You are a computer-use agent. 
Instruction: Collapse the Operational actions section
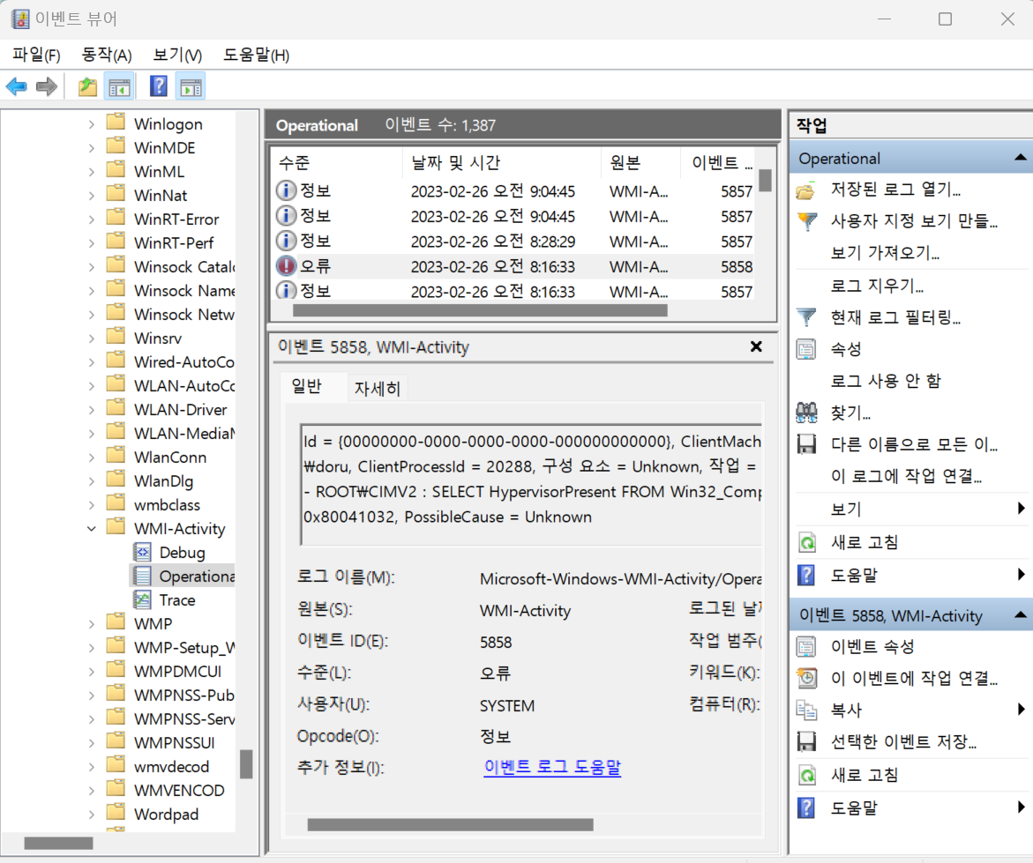pos(1020,158)
